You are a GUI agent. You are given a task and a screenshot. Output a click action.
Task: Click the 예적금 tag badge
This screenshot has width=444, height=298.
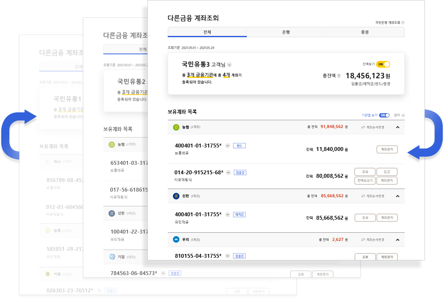(x=239, y=215)
